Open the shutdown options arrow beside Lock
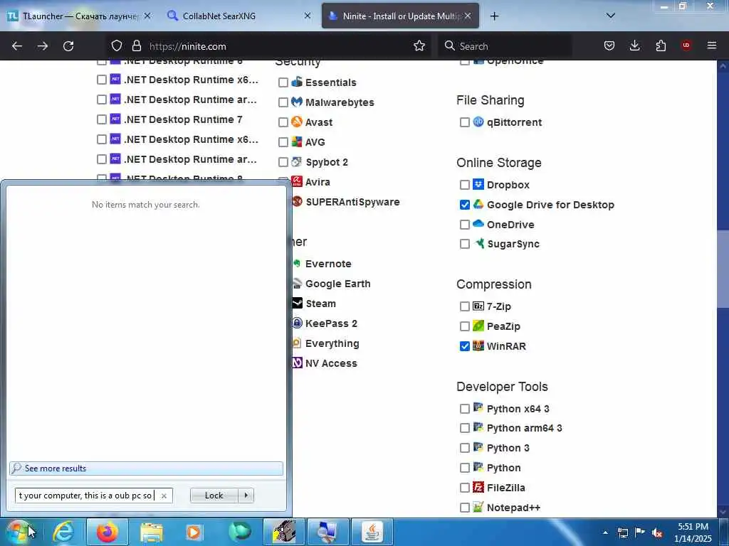The height and width of the screenshot is (546, 729). coord(246,496)
